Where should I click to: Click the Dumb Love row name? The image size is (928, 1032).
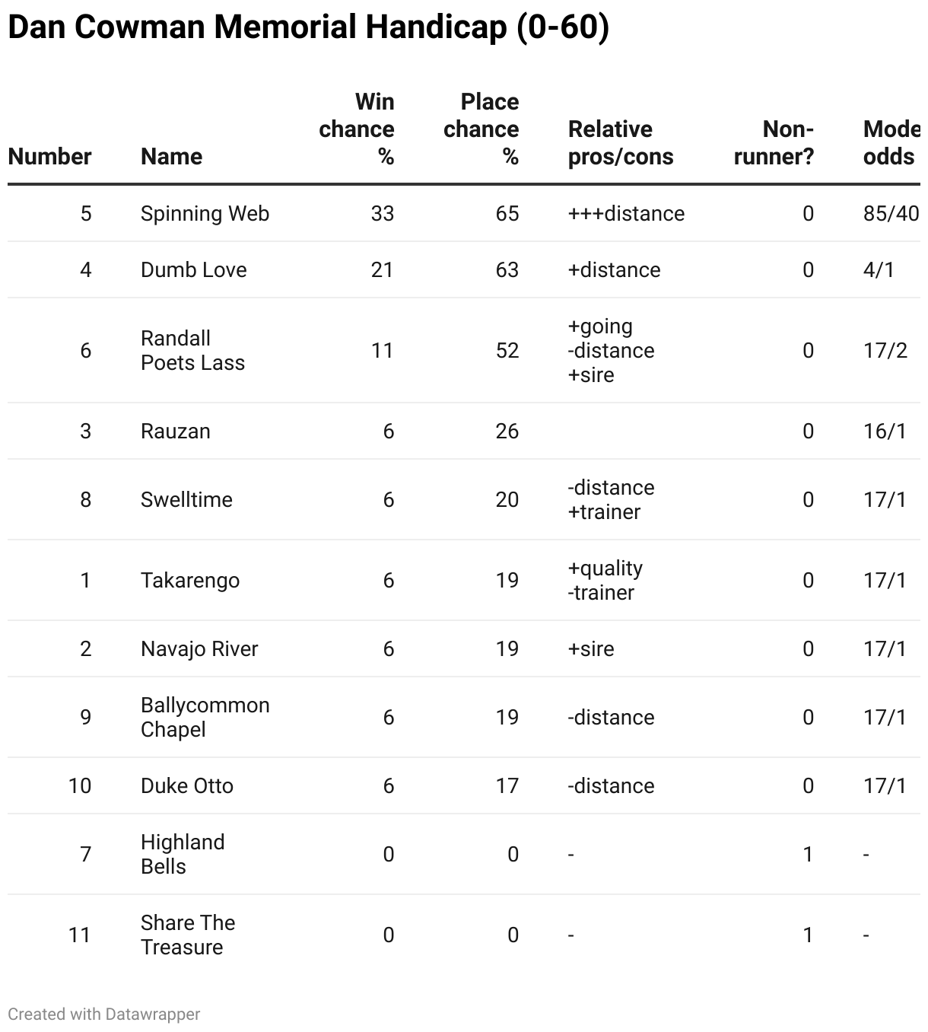tap(193, 270)
